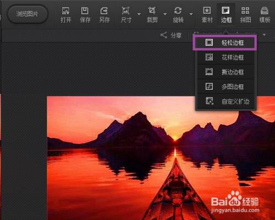Click the 浏览图片 browse pictures button
Viewport: 275px width, 220px height.
click(x=28, y=14)
